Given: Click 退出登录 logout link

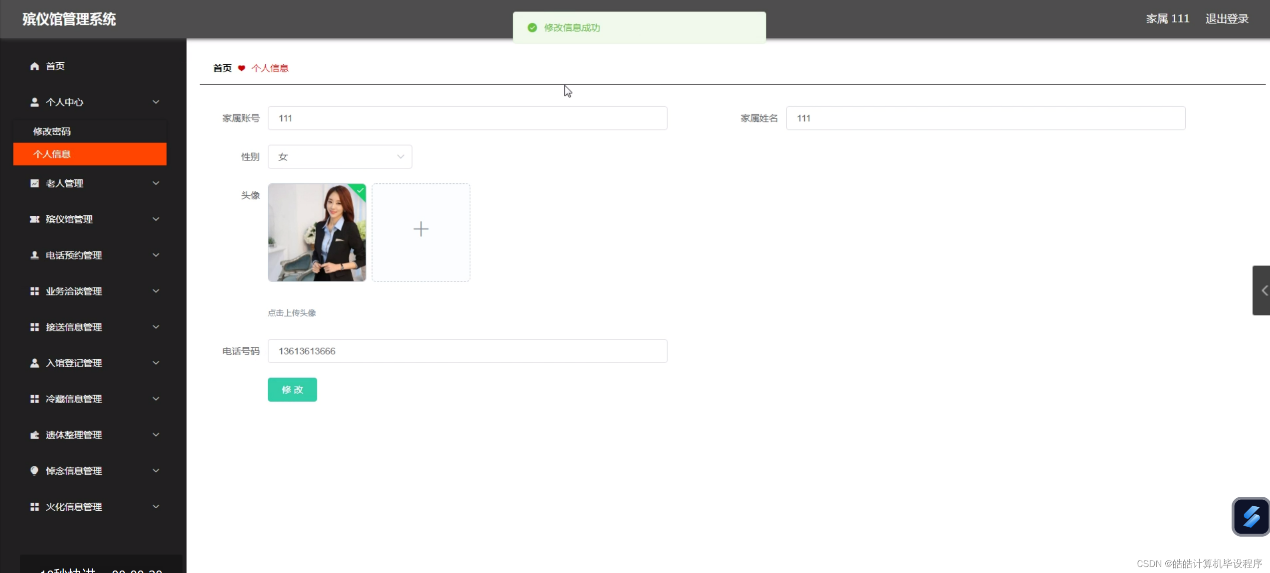Looking at the screenshot, I should point(1227,19).
